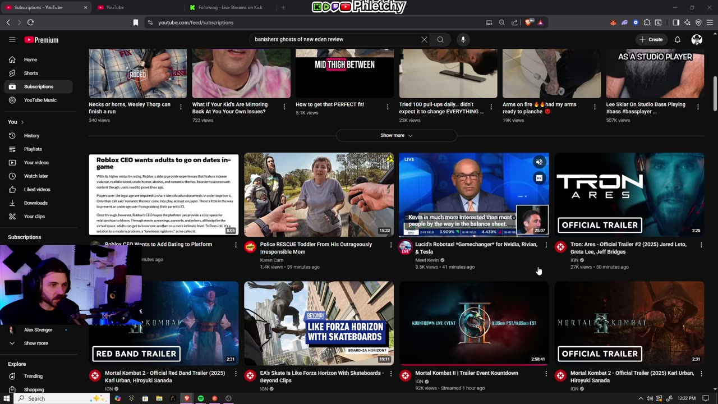Screen dimensions: 718x404
Task: Open History in the sidebar
Action: (38, 135)
